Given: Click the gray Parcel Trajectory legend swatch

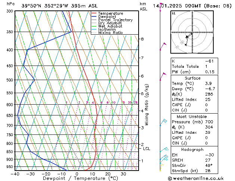Looking at the screenshot, I should pos(94,20).
